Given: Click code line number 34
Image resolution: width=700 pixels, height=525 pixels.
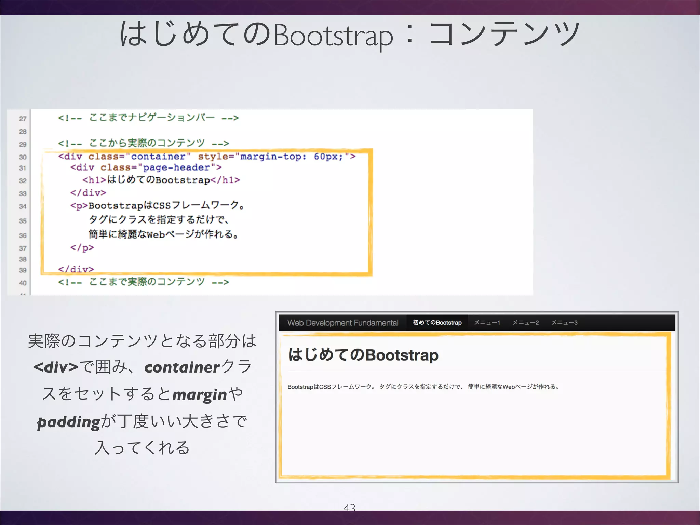Looking at the screenshot, I should click(x=23, y=206).
